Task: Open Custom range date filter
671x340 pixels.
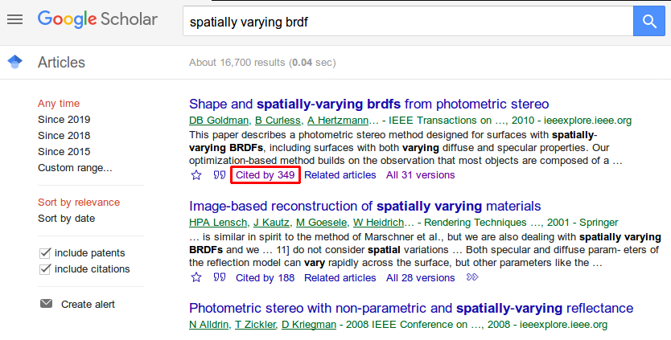Action: coord(75,168)
